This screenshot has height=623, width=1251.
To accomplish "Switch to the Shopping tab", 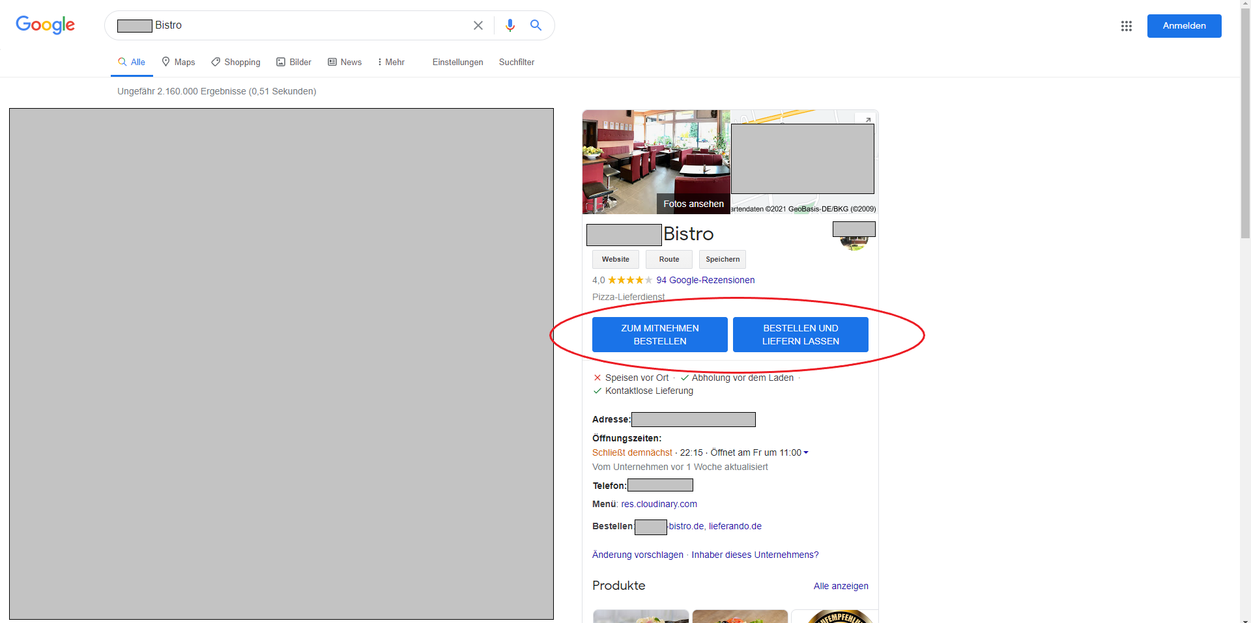I will tap(236, 62).
